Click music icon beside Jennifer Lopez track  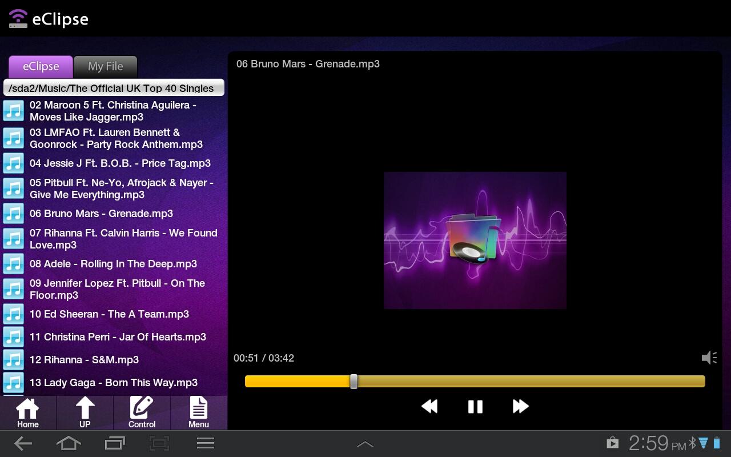pyautogui.click(x=14, y=289)
